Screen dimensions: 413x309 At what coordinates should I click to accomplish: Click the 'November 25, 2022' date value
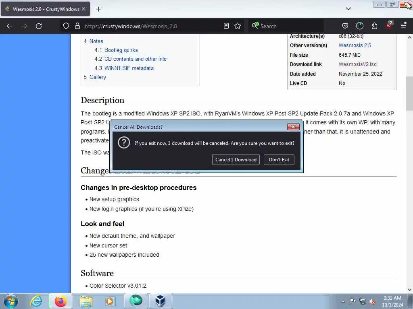[360, 74]
